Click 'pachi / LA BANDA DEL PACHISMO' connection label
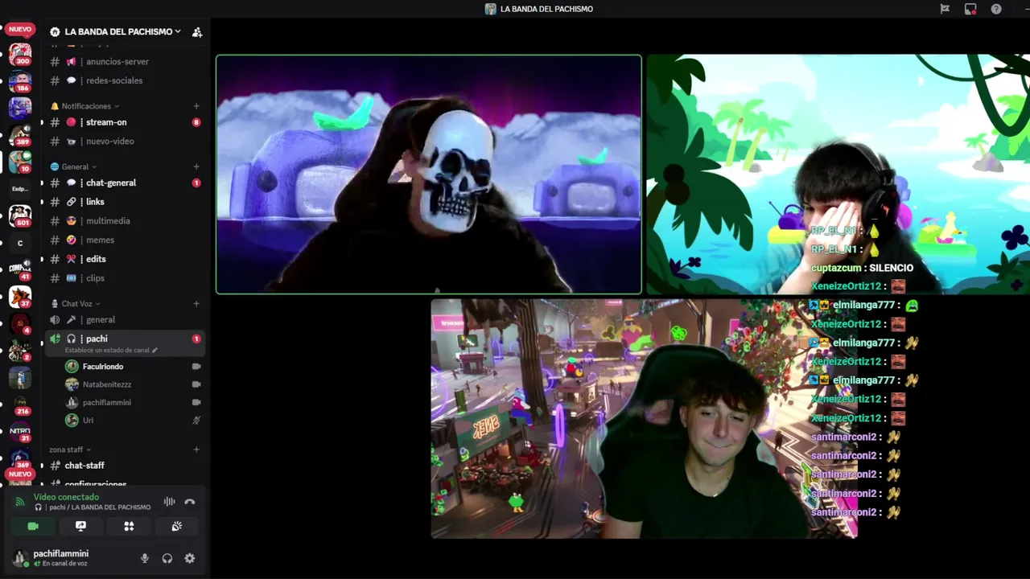This screenshot has height=579, width=1030. pyautogui.click(x=99, y=507)
